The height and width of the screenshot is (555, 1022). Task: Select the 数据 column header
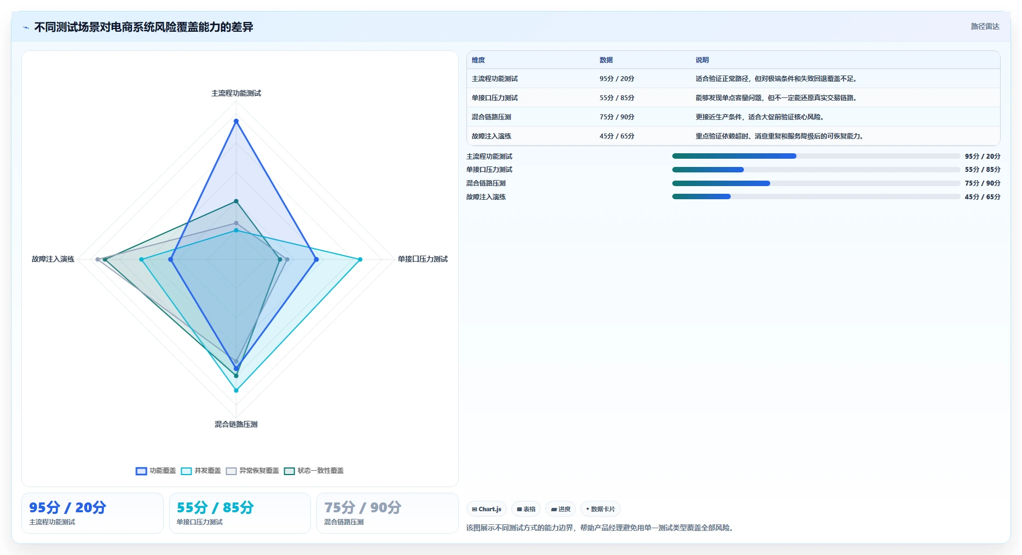pos(606,60)
